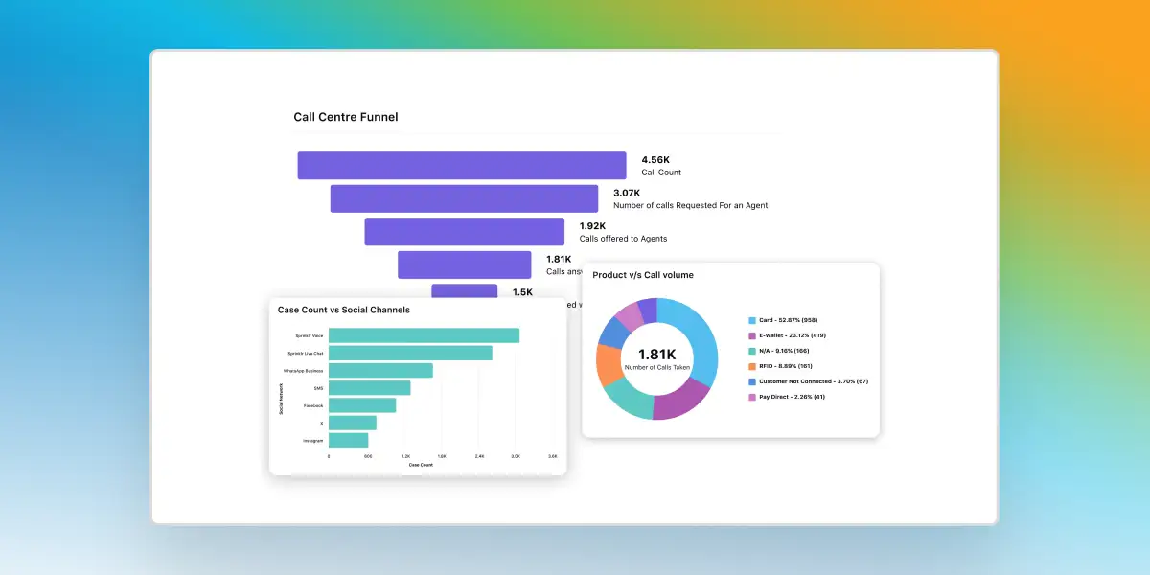Toggle 'Pay Direct - 2.26% (41)' legend entry
The height and width of the screenshot is (575, 1150).
tap(787, 397)
